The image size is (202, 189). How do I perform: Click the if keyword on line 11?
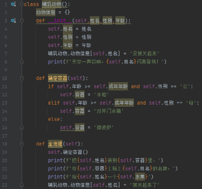pyautogui.click(x=51, y=87)
